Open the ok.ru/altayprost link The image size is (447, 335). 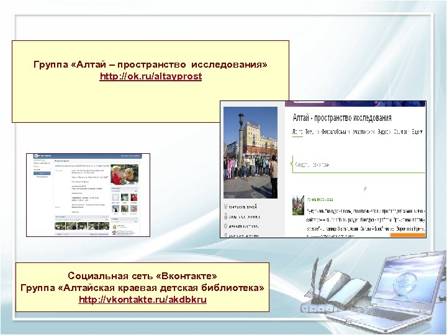coord(150,76)
